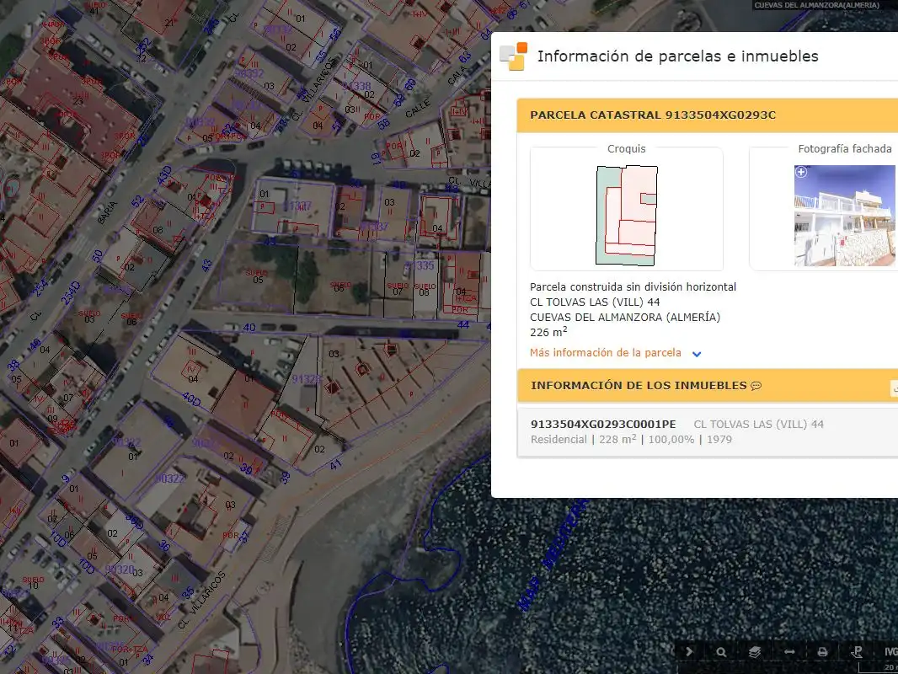This screenshot has width=898, height=674.
Task: Open the search magnifier tool
Action: coord(721,651)
